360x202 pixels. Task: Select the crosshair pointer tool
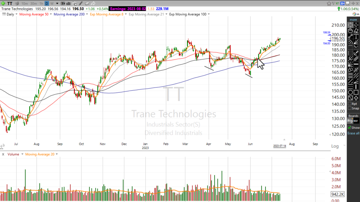[356, 25]
